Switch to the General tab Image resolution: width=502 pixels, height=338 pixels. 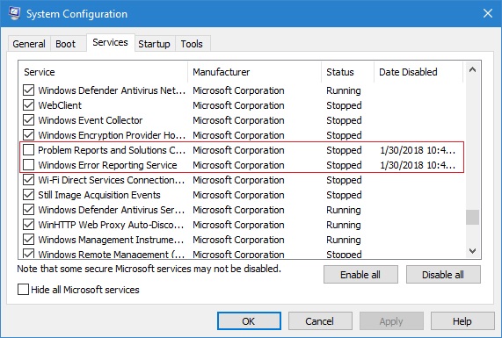(29, 44)
